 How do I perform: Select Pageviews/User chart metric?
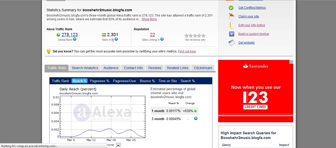(x=125, y=81)
